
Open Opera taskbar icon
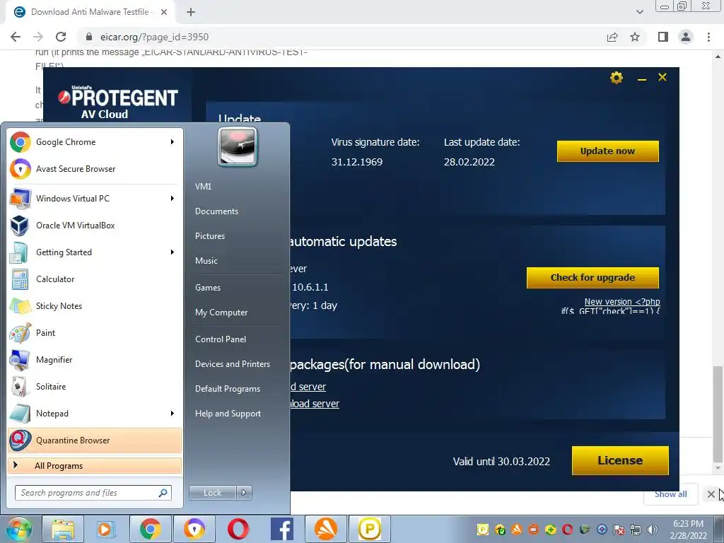(238, 529)
